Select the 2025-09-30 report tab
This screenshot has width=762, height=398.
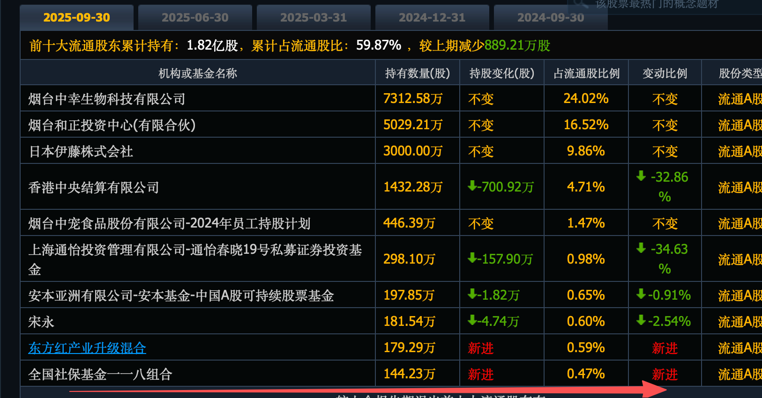point(77,17)
